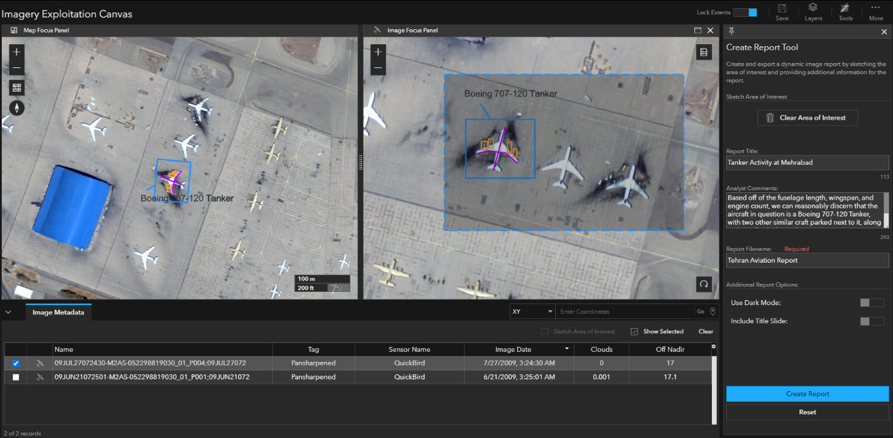Click the basemap gallery grid icon on map
This screenshot has width=893, height=438.
coord(17,87)
